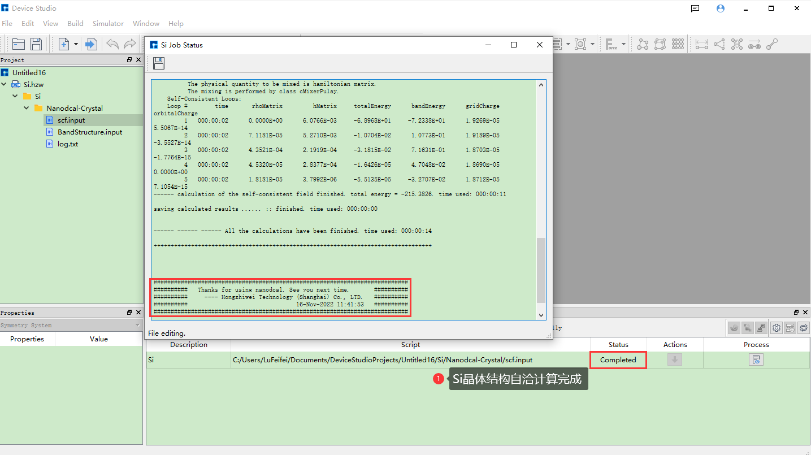Click the user account icon
Image resolution: width=811 pixels, height=455 pixels.
click(x=720, y=8)
